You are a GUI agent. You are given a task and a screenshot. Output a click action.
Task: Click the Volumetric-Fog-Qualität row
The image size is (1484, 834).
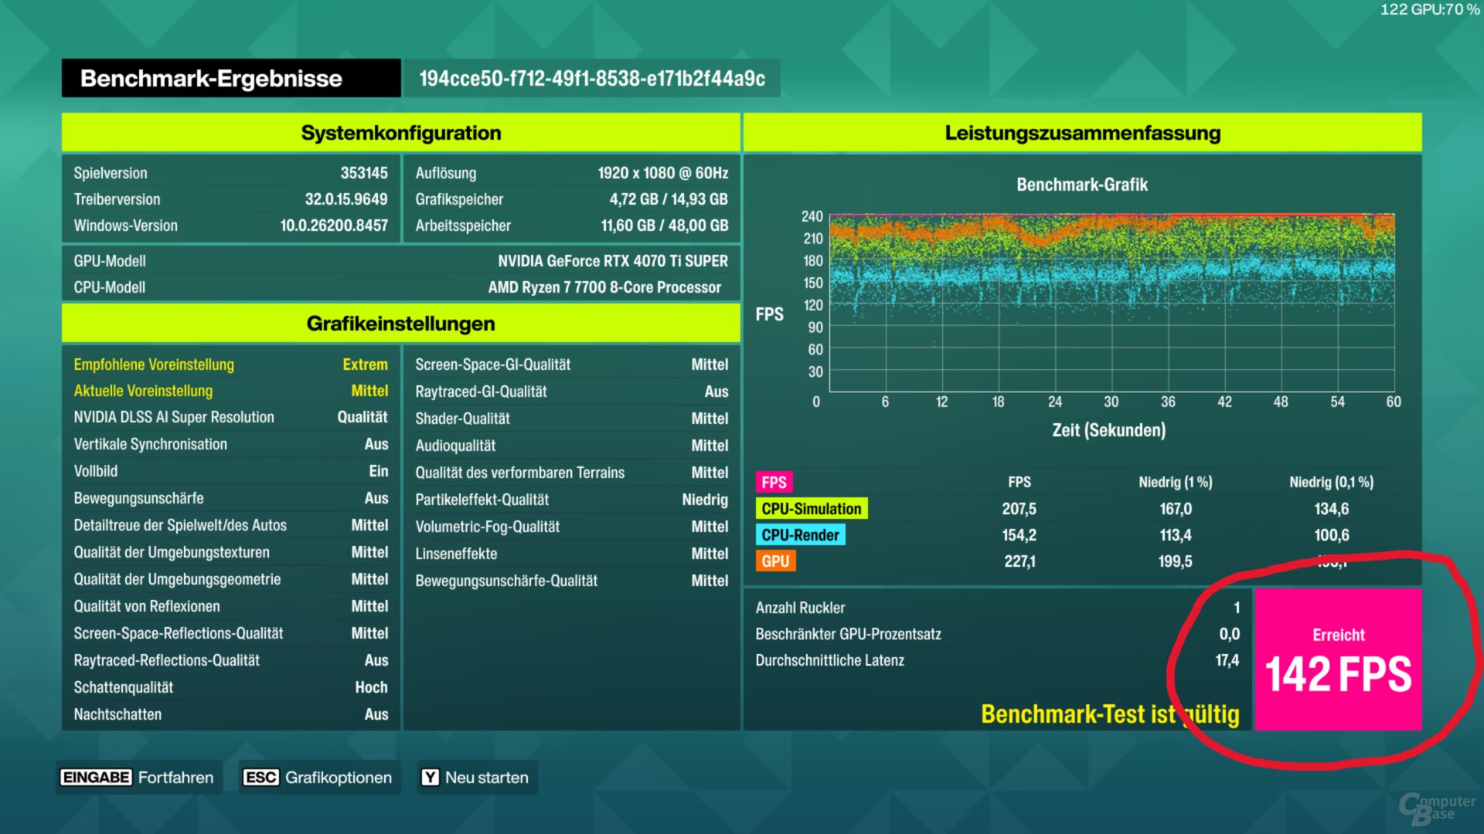click(571, 527)
